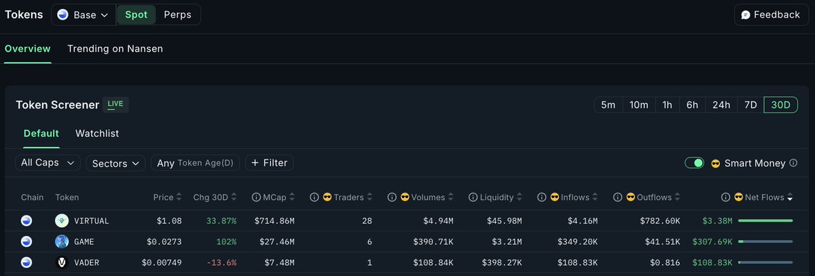Select the 5m timeframe
Viewport: 815px width, 276px height.
pos(608,105)
